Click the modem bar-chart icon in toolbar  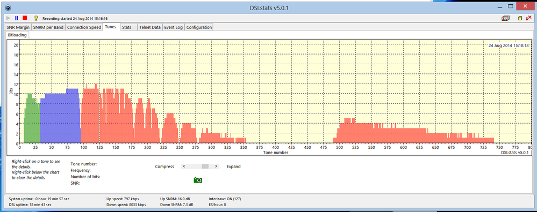[505, 18]
